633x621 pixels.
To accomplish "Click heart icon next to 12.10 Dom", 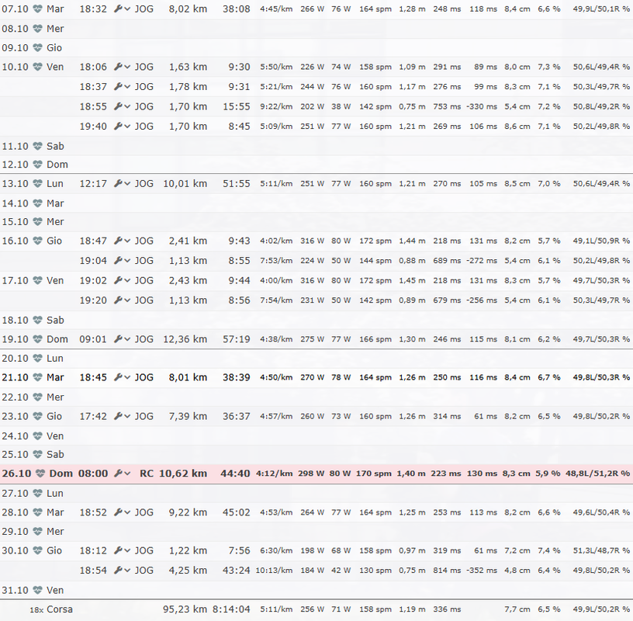I will tap(37, 165).
